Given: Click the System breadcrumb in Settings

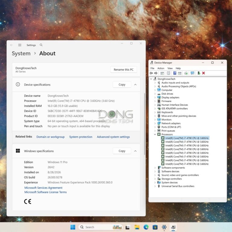Looking at the screenshot, I should tap(21, 53).
